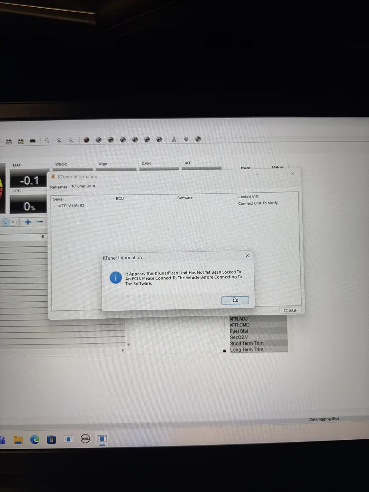Select Short Term Trim in the sensor list
This screenshot has width=369, height=492.
tap(246, 343)
